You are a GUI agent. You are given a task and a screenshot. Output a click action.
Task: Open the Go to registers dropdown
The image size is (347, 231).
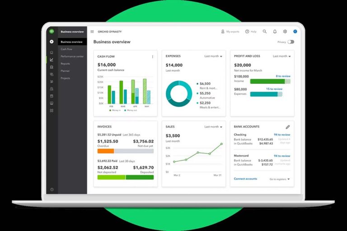pyautogui.click(x=280, y=179)
